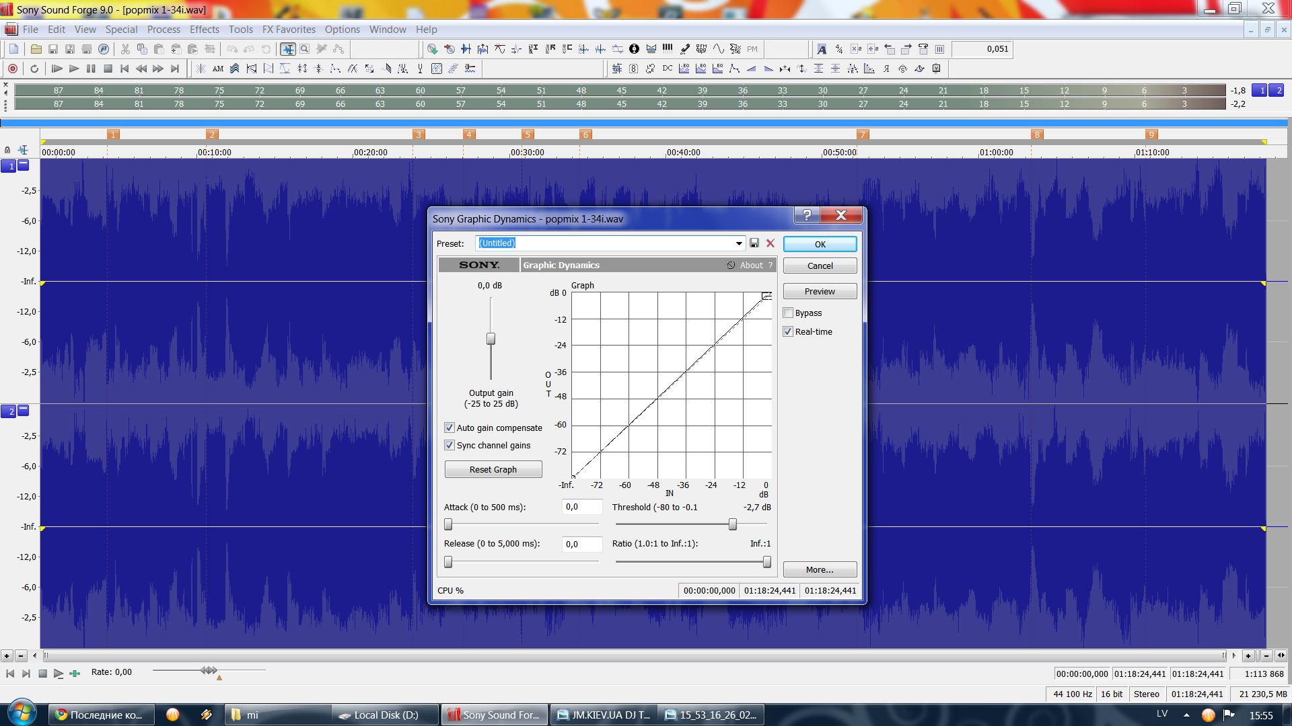Click the Threshold slider handle

point(733,524)
